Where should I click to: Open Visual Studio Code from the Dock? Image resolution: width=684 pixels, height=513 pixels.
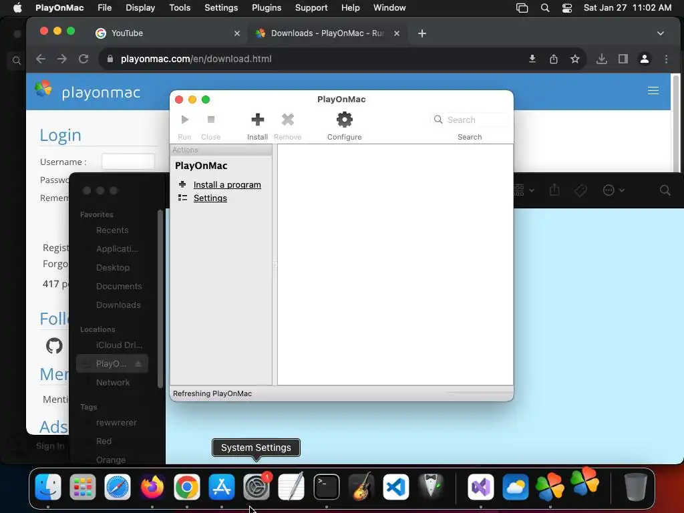point(395,487)
